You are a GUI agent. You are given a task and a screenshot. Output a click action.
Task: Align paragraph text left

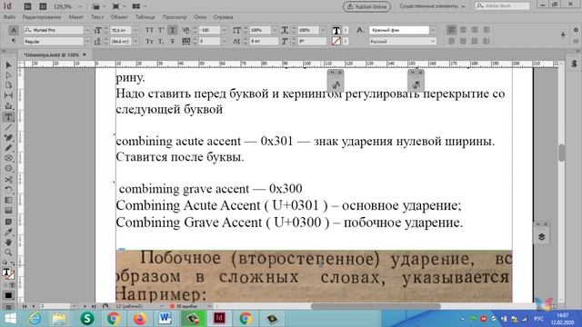451,30
